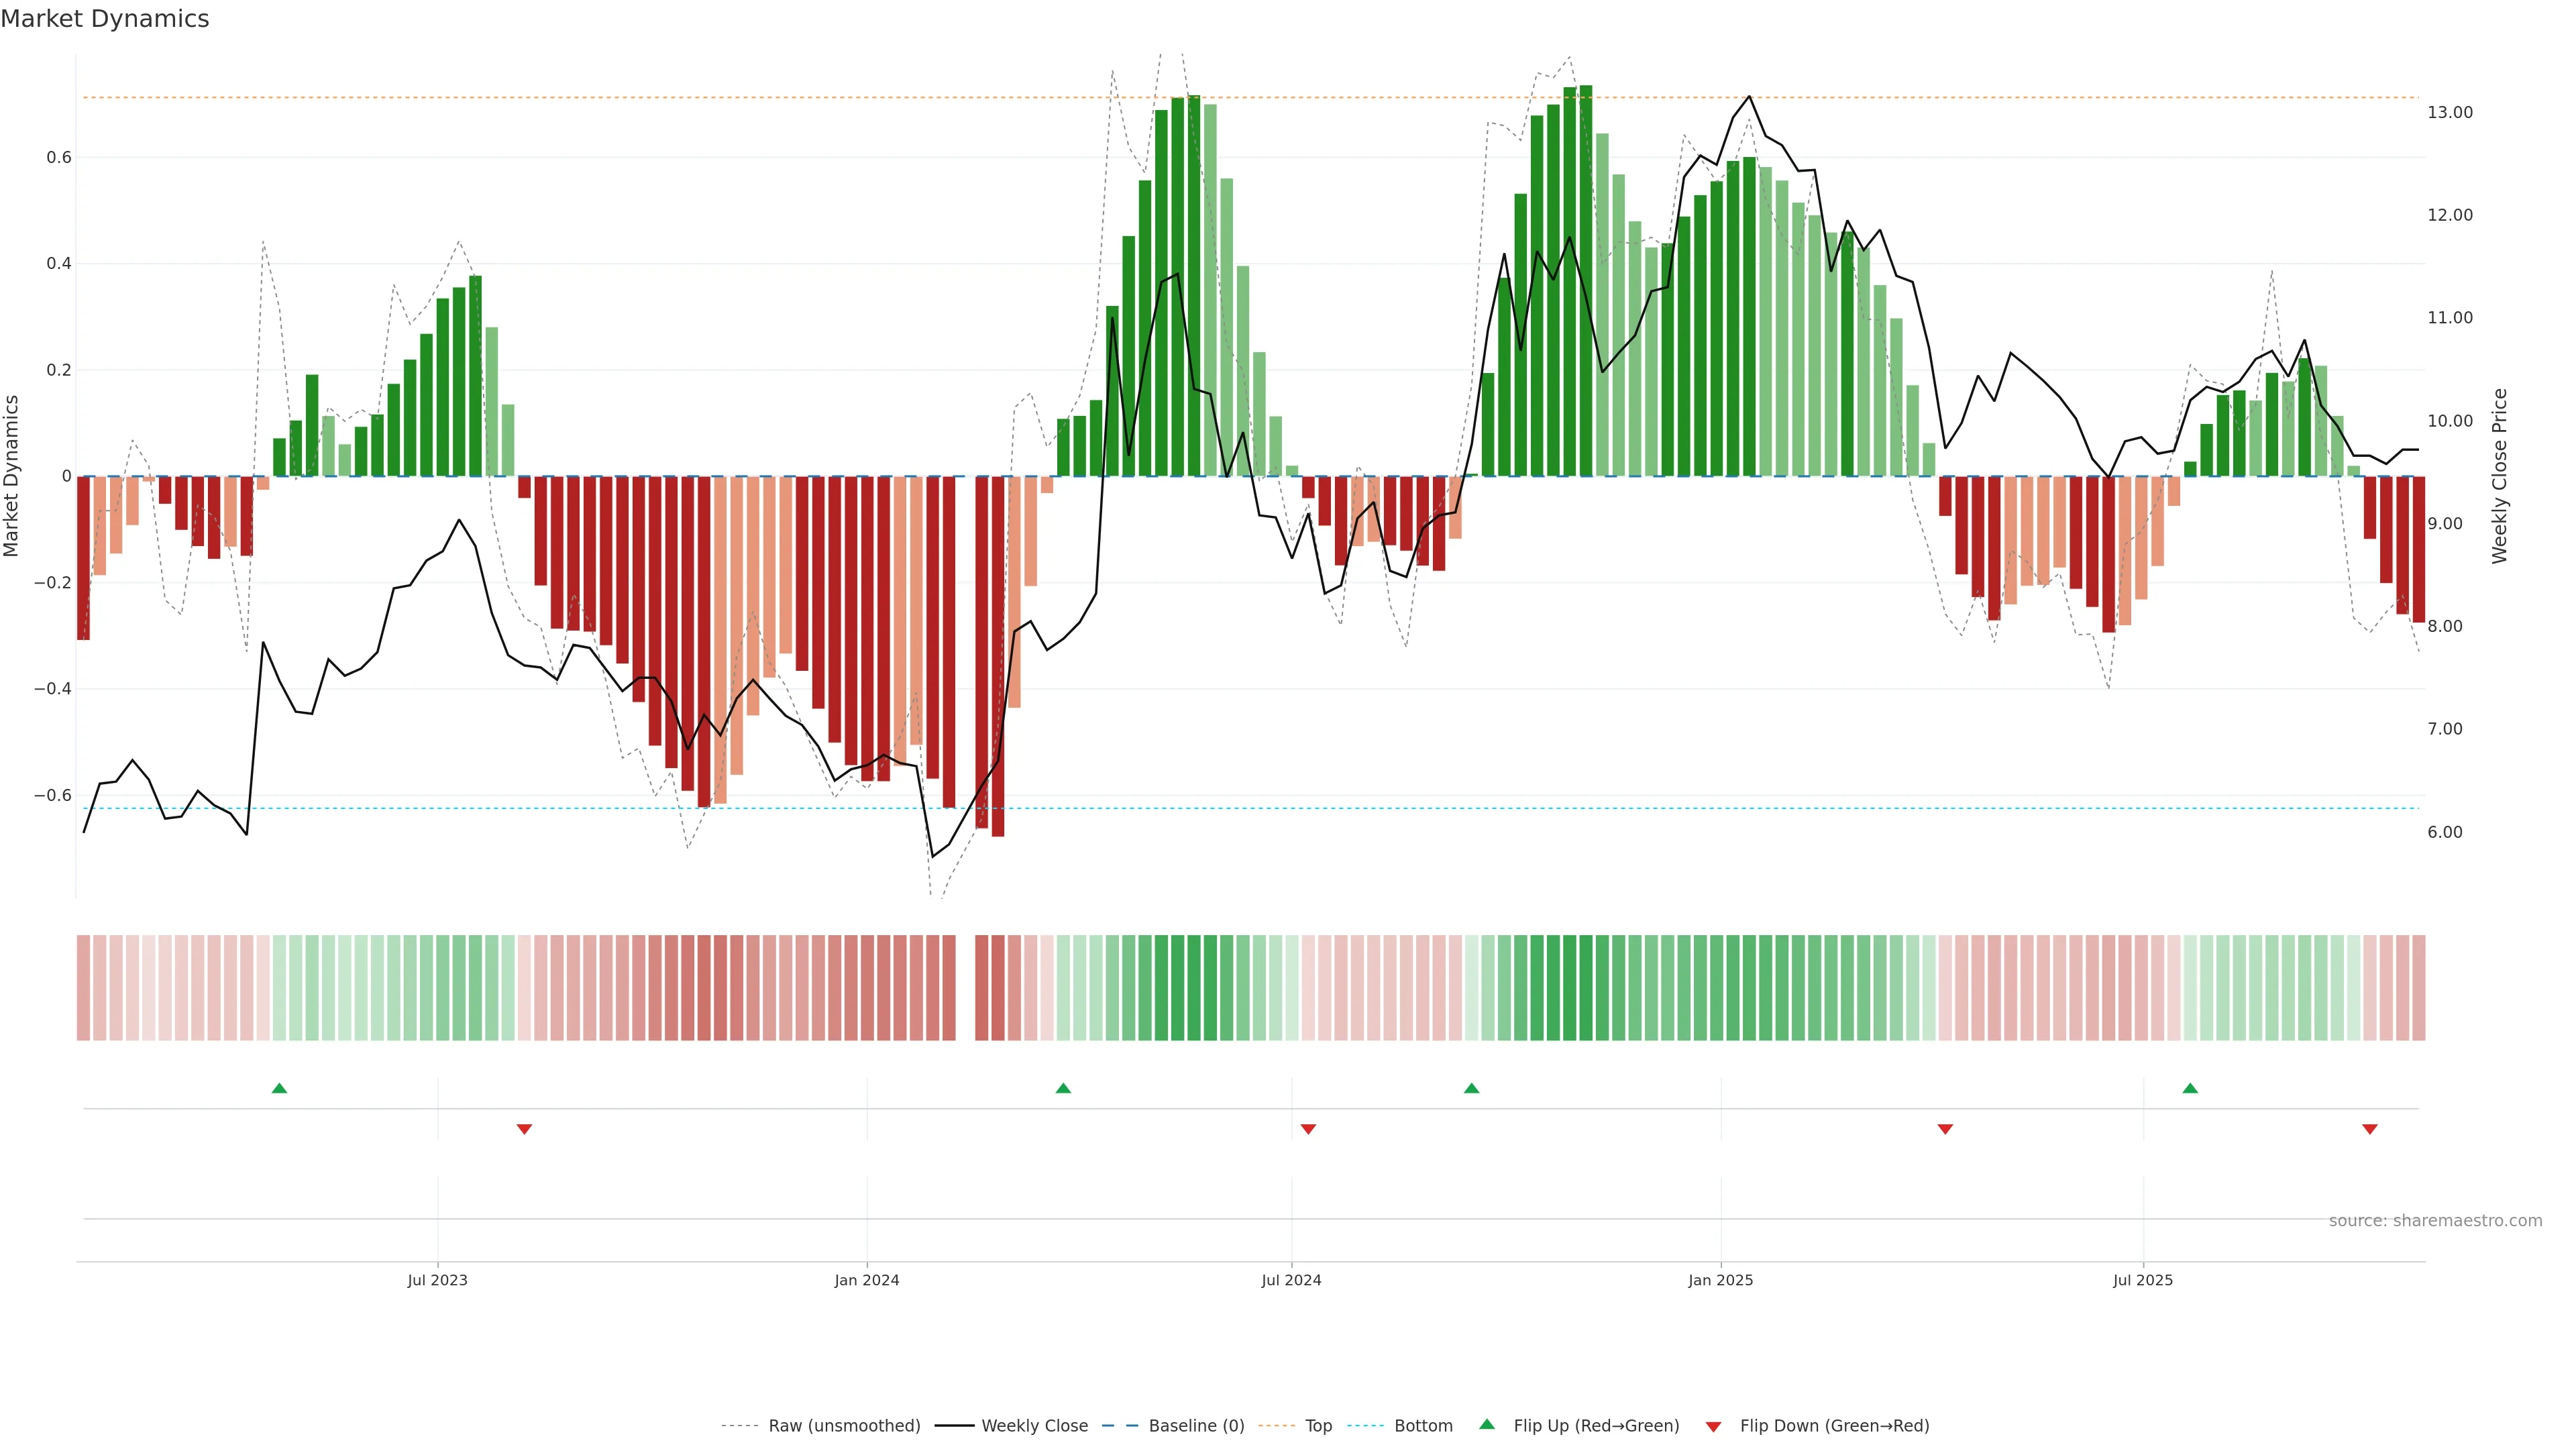The height and width of the screenshot is (1449, 2576).
Task: Click the first green flip-up triangle marker
Action: click(279, 1088)
